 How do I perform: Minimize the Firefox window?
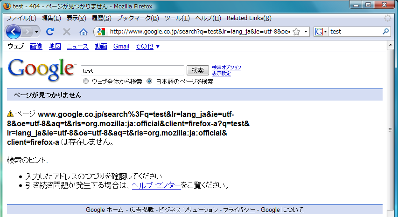pos(356,5)
